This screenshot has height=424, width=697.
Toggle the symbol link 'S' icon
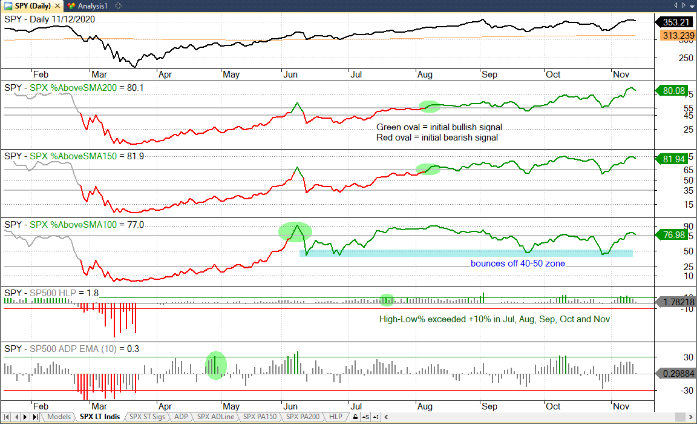pos(365,417)
